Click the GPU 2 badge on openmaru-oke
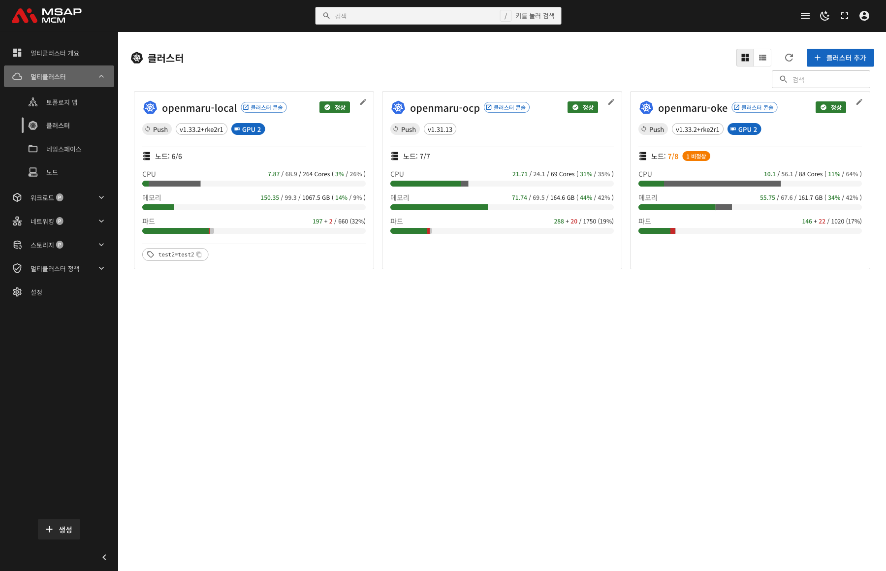Viewport: 886px width, 571px height. [744, 129]
